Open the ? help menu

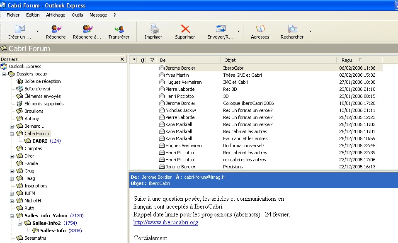coord(115,15)
